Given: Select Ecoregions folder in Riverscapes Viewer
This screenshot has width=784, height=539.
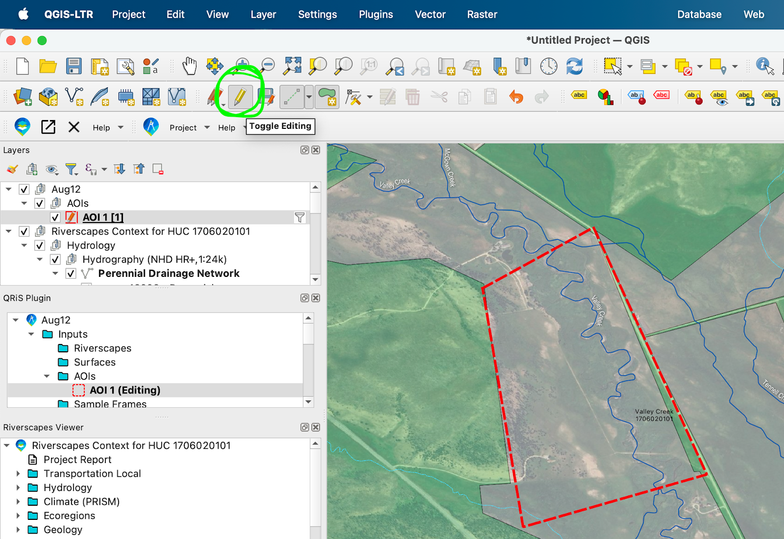Looking at the screenshot, I should tap(69, 515).
